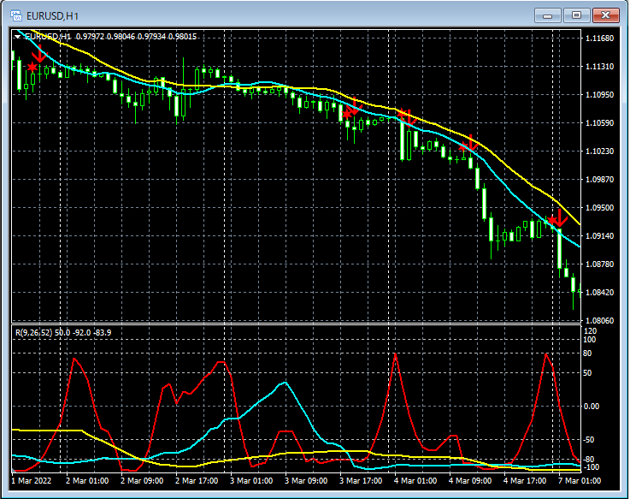
Task: Close the EURUSD,H1 chart window
Action: pyautogui.click(x=605, y=15)
